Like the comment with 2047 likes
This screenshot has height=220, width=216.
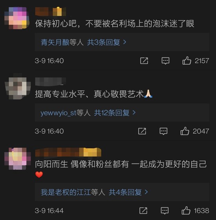click(x=185, y=131)
